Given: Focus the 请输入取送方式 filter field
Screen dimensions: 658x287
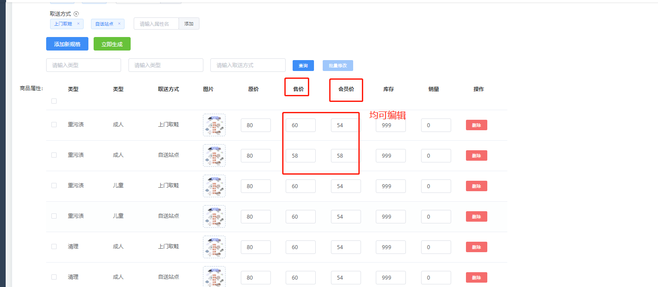Looking at the screenshot, I should [248, 65].
